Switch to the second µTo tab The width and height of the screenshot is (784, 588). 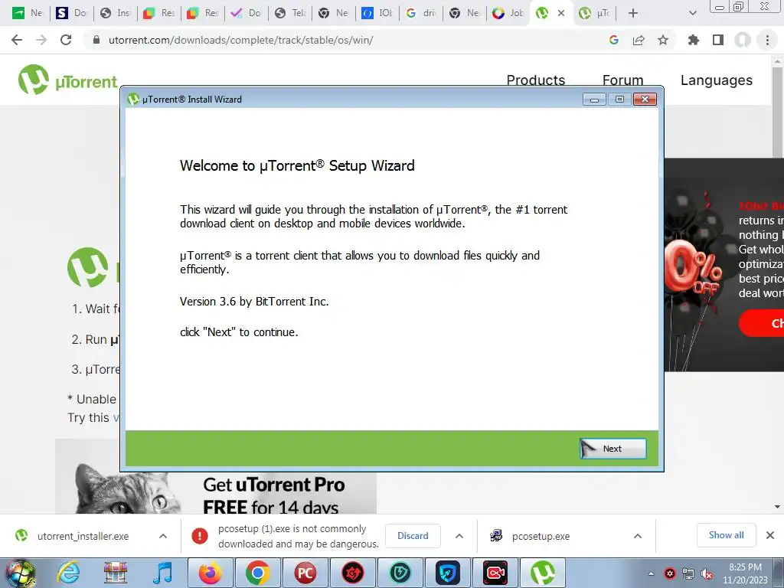point(594,13)
